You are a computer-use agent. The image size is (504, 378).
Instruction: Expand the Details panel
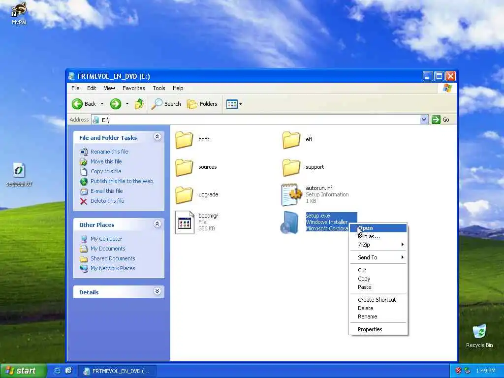point(157,291)
